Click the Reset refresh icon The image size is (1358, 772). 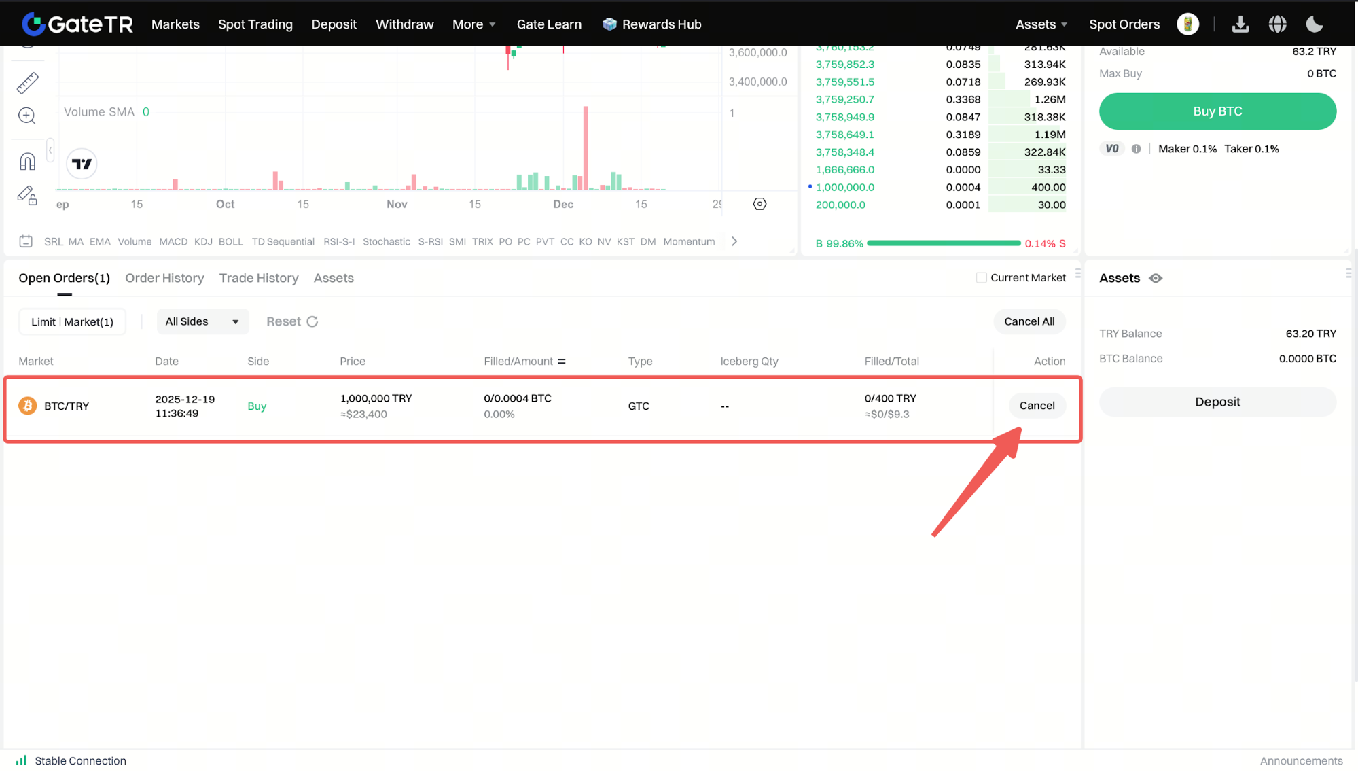click(312, 321)
